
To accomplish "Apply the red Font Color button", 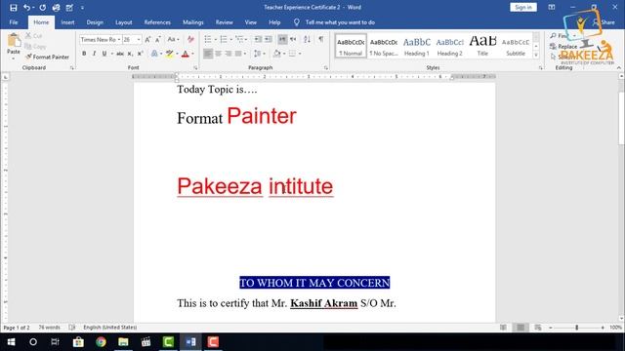I will pos(185,54).
